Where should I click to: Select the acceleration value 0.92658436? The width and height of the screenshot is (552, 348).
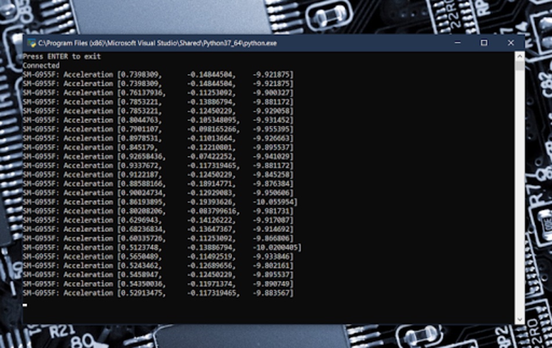coord(142,157)
